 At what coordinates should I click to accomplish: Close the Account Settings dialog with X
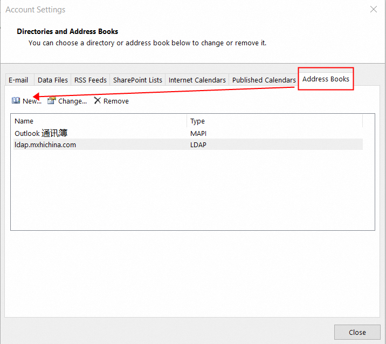tap(374, 9)
